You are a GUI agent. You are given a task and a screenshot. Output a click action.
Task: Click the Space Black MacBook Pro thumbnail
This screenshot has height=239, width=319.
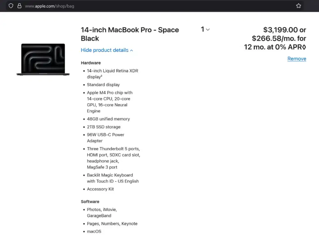click(x=43, y=59)
